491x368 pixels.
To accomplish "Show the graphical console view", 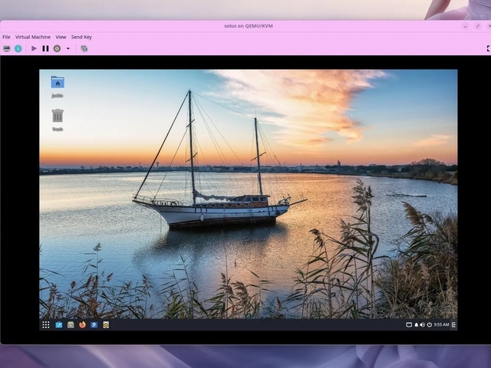I will 7,48.
